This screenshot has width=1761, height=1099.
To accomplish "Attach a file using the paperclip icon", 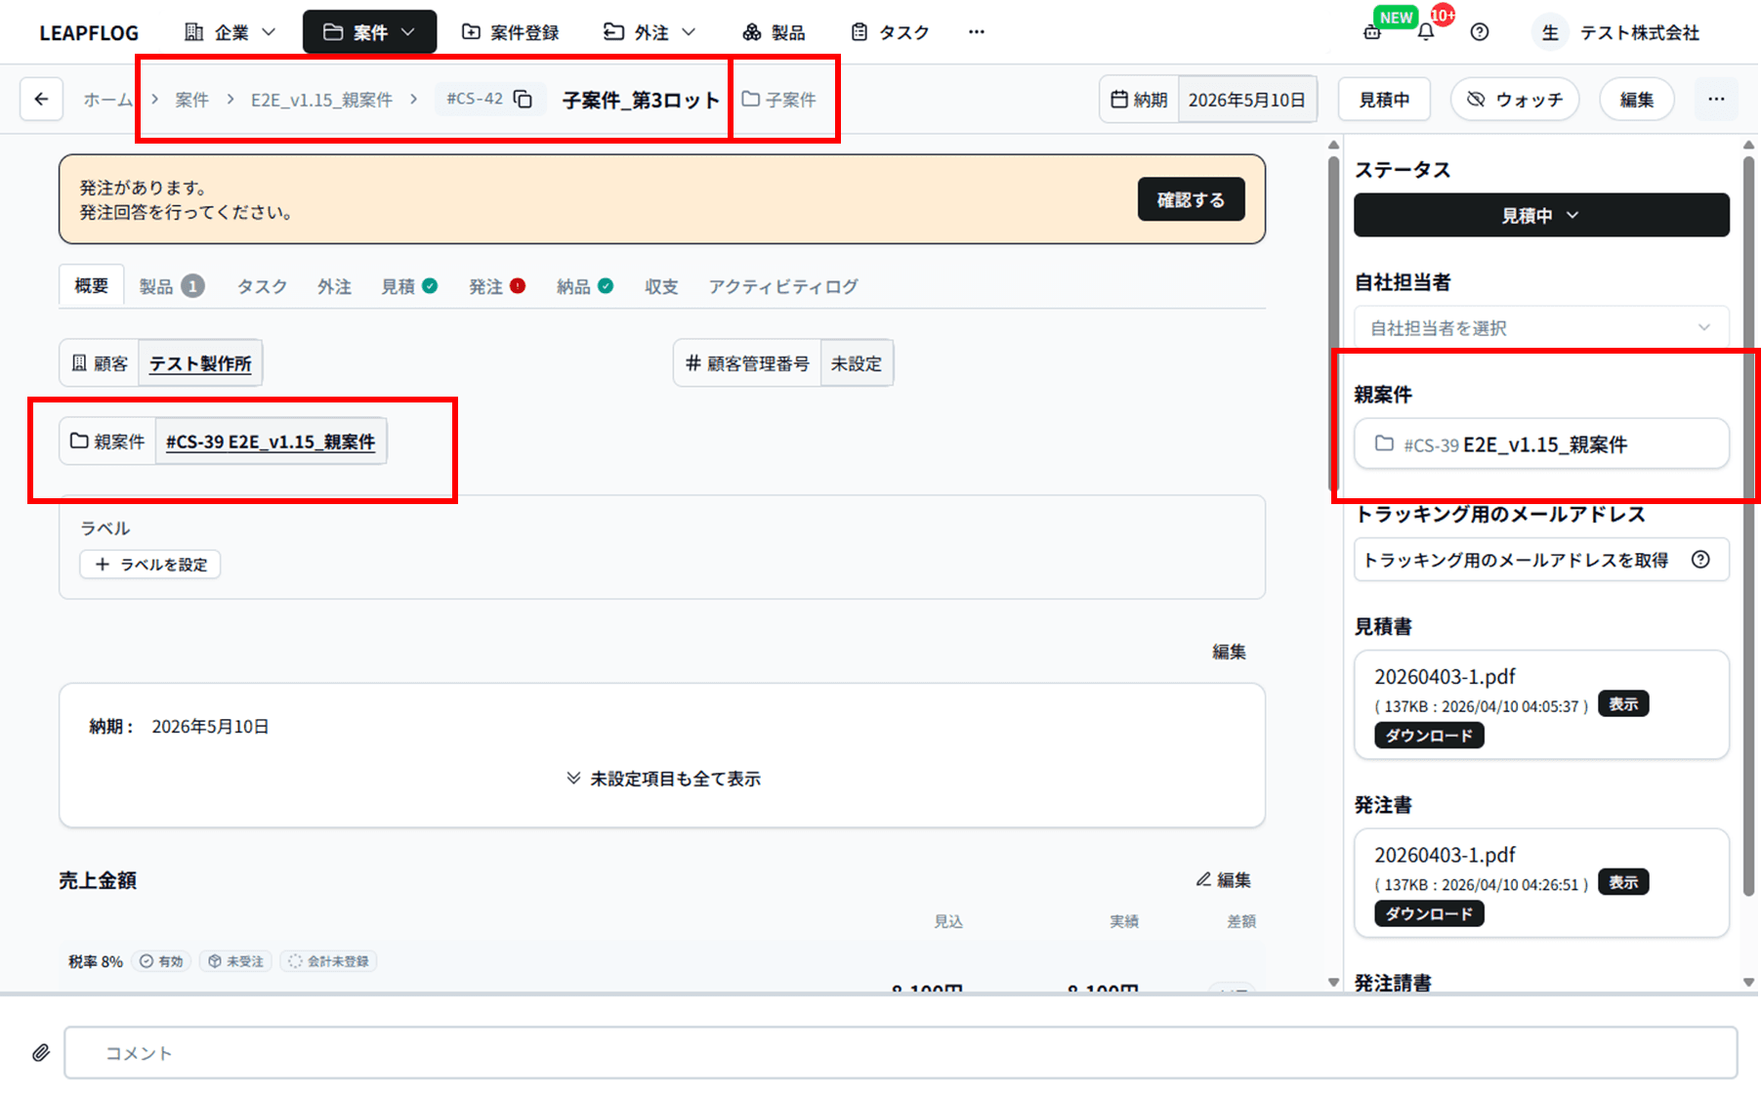I will point(40,1052).
